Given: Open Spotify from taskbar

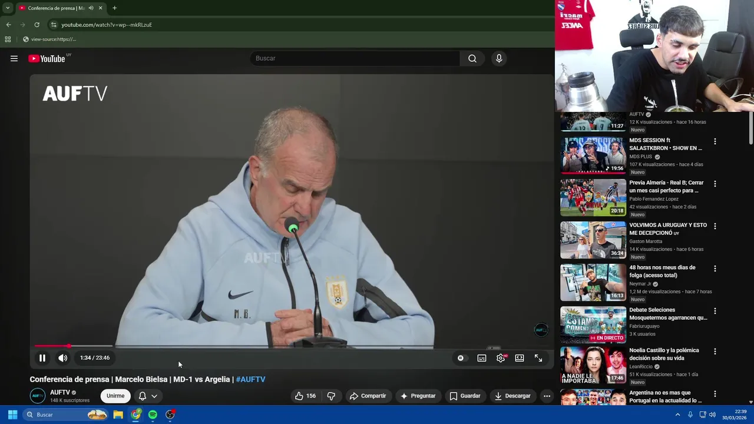Looking at the screenshot, I should point(153,415).
